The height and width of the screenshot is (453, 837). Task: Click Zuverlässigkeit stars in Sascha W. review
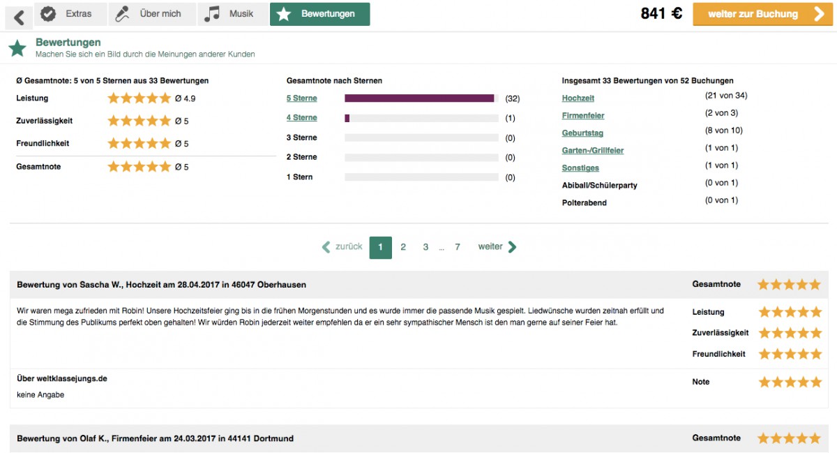click(790, 333)
